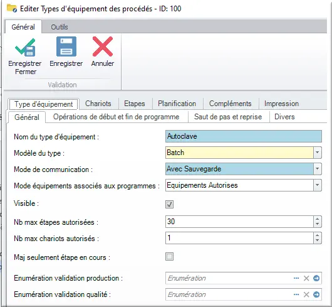The image size is (332, 307).
Task: Click blue arrow for Enumération validation qualité
Action: pyautogui.click(x=316, y=294)
